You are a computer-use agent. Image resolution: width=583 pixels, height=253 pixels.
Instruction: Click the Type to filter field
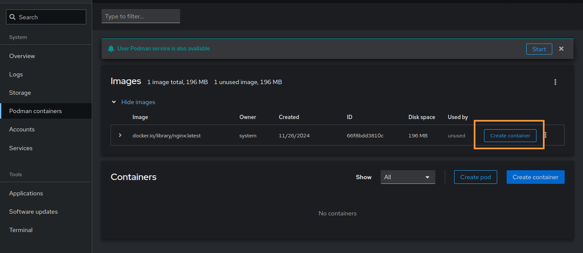point(141,16)
